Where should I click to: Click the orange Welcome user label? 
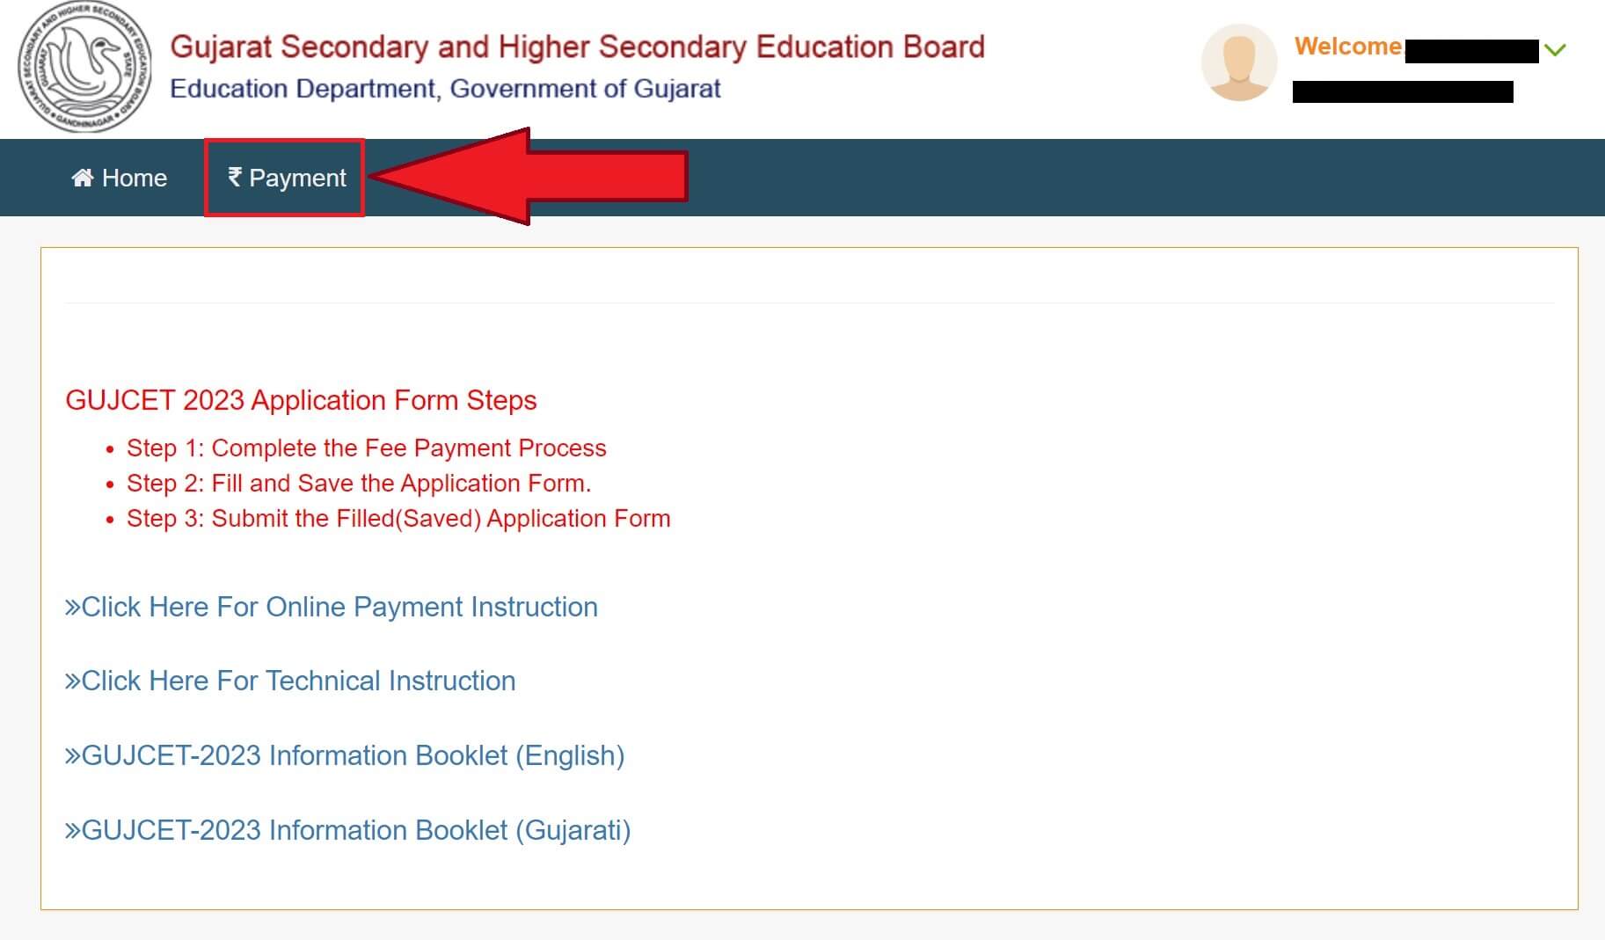pyautogui.click(x=1347, y=47)
